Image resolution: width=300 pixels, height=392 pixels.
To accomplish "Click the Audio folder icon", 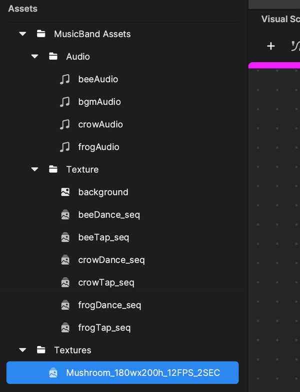I will (x=53, y=56).
